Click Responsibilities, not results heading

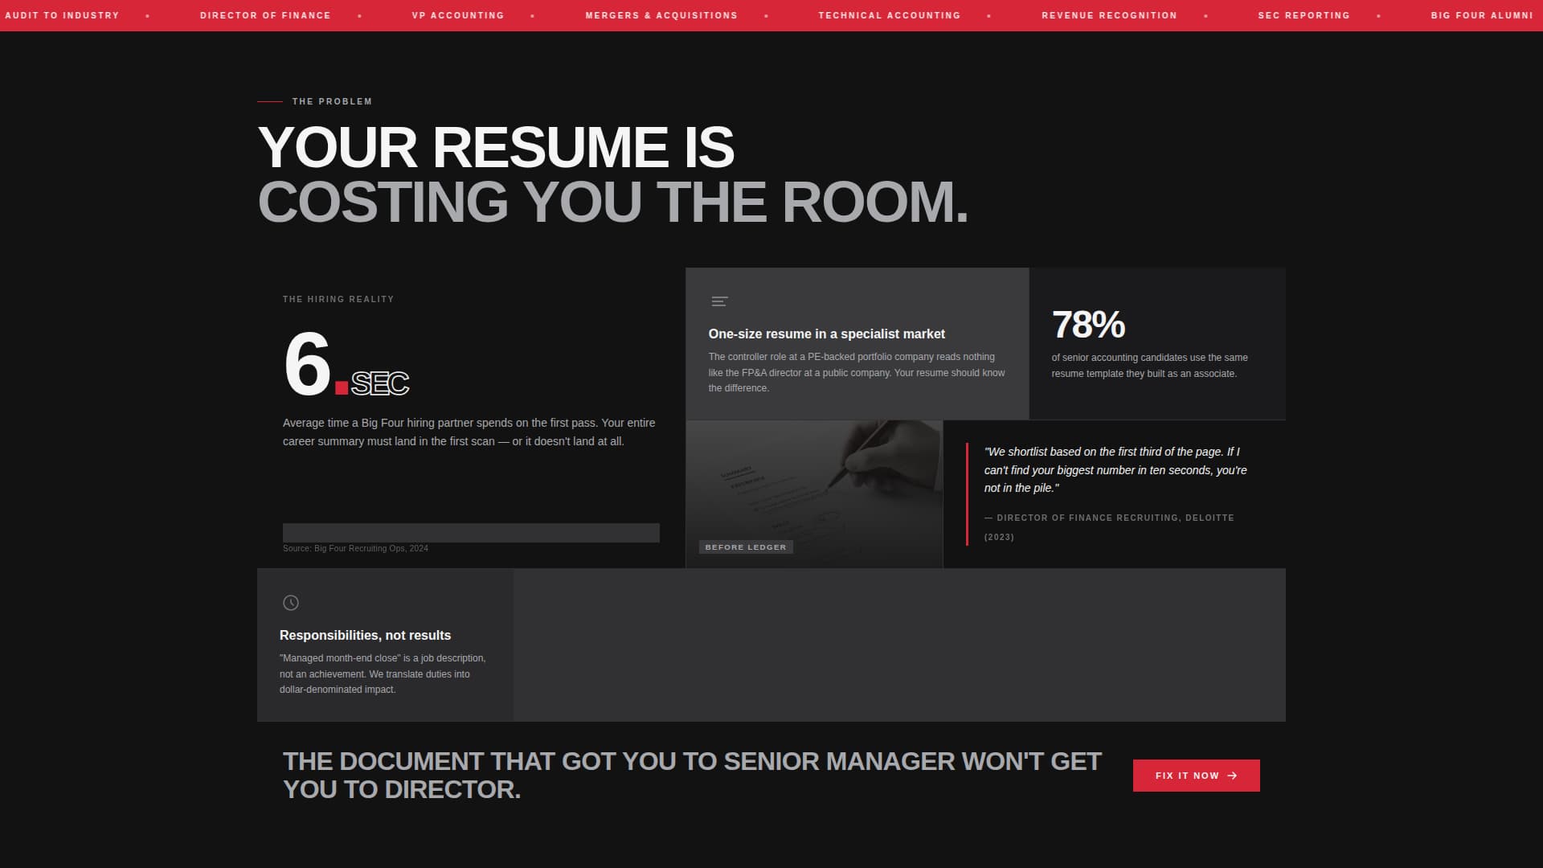pyautogui.click(x=365, y=635)
